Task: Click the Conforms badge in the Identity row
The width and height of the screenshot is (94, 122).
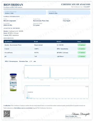Action: (82, 45)
